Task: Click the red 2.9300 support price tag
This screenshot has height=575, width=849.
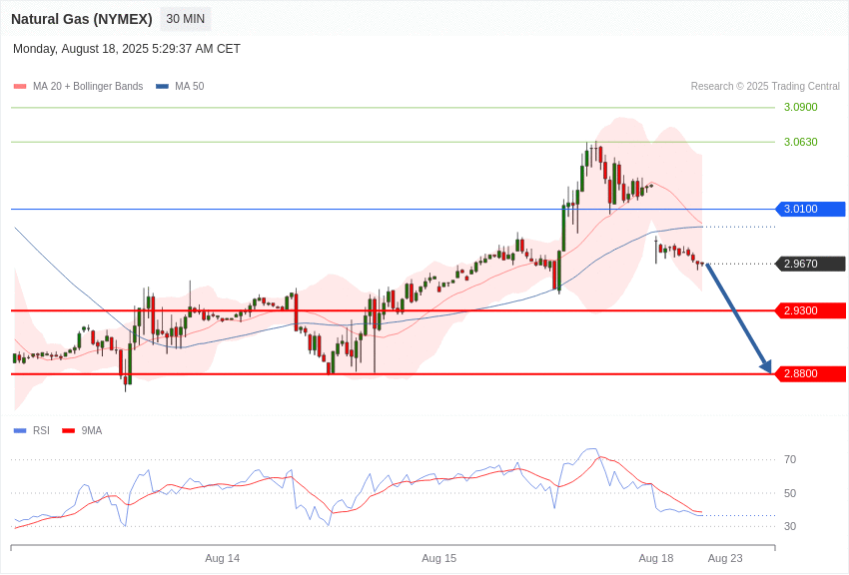Action: [811, 311]
